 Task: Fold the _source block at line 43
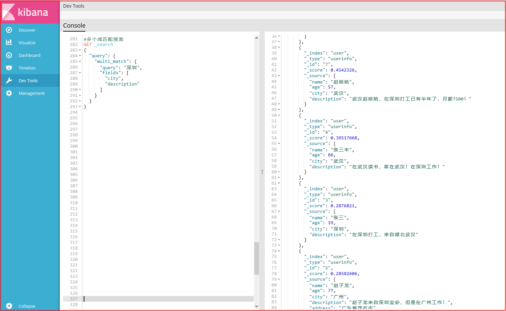tap(279, 76)
